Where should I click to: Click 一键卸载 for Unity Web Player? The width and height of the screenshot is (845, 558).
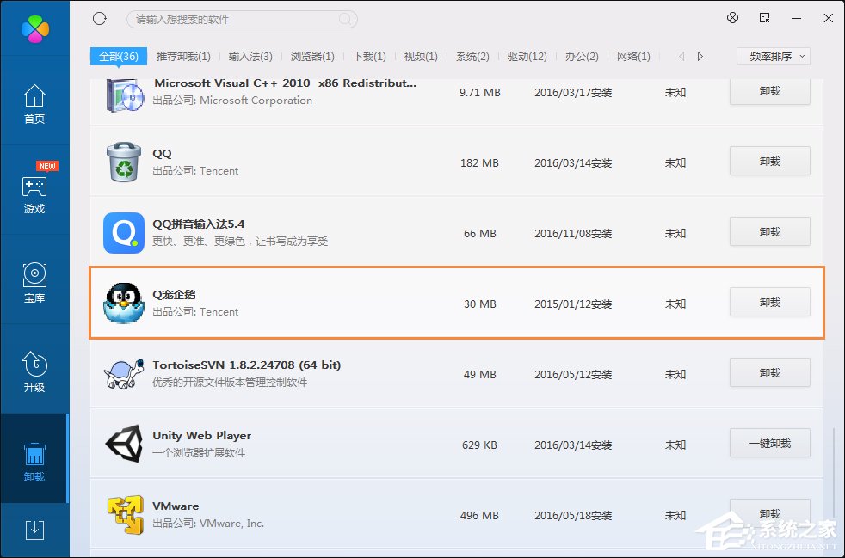tap(768, 443)
